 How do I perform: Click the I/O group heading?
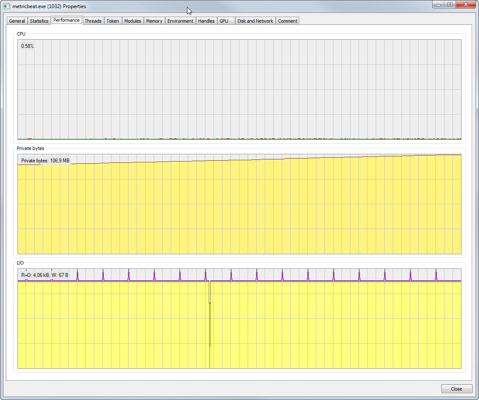tap(20, 263)
